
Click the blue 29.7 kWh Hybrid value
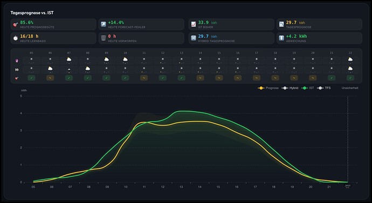(208, 36)
